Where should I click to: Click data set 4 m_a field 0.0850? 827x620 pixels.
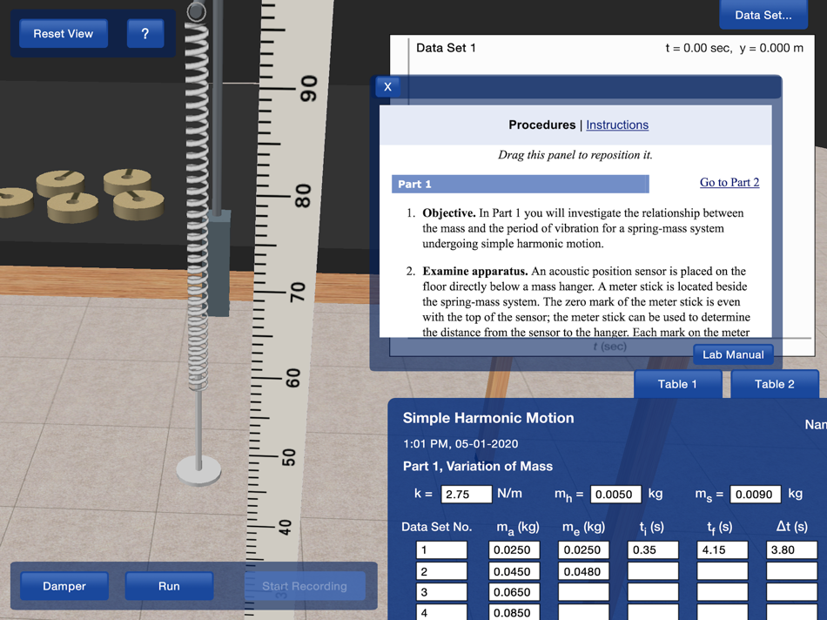[x=514, y=612]
